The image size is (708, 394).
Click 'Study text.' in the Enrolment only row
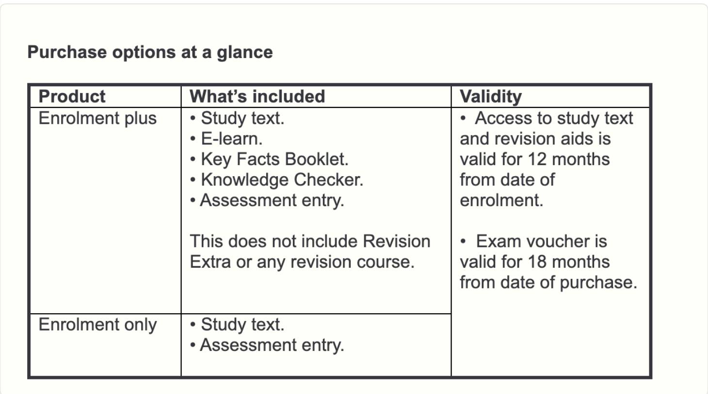click(x=237, y=324)
